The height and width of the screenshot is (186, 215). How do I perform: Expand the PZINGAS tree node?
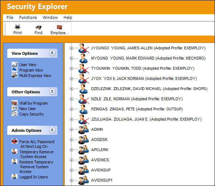pyautogui.click(x=71, y=109)
